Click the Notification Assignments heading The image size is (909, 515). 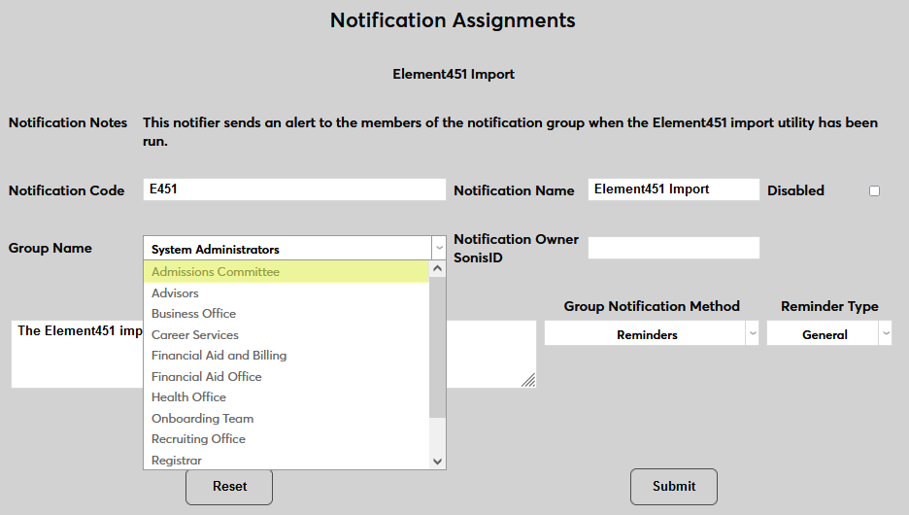[453, 20]
